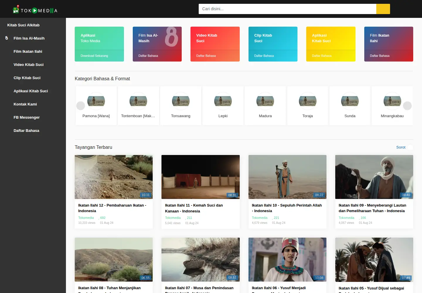This screenshot has width=422, height=293.
Task: Open Kitab Suci Alkitab in sidebar
Action: [x=23, y=25]
